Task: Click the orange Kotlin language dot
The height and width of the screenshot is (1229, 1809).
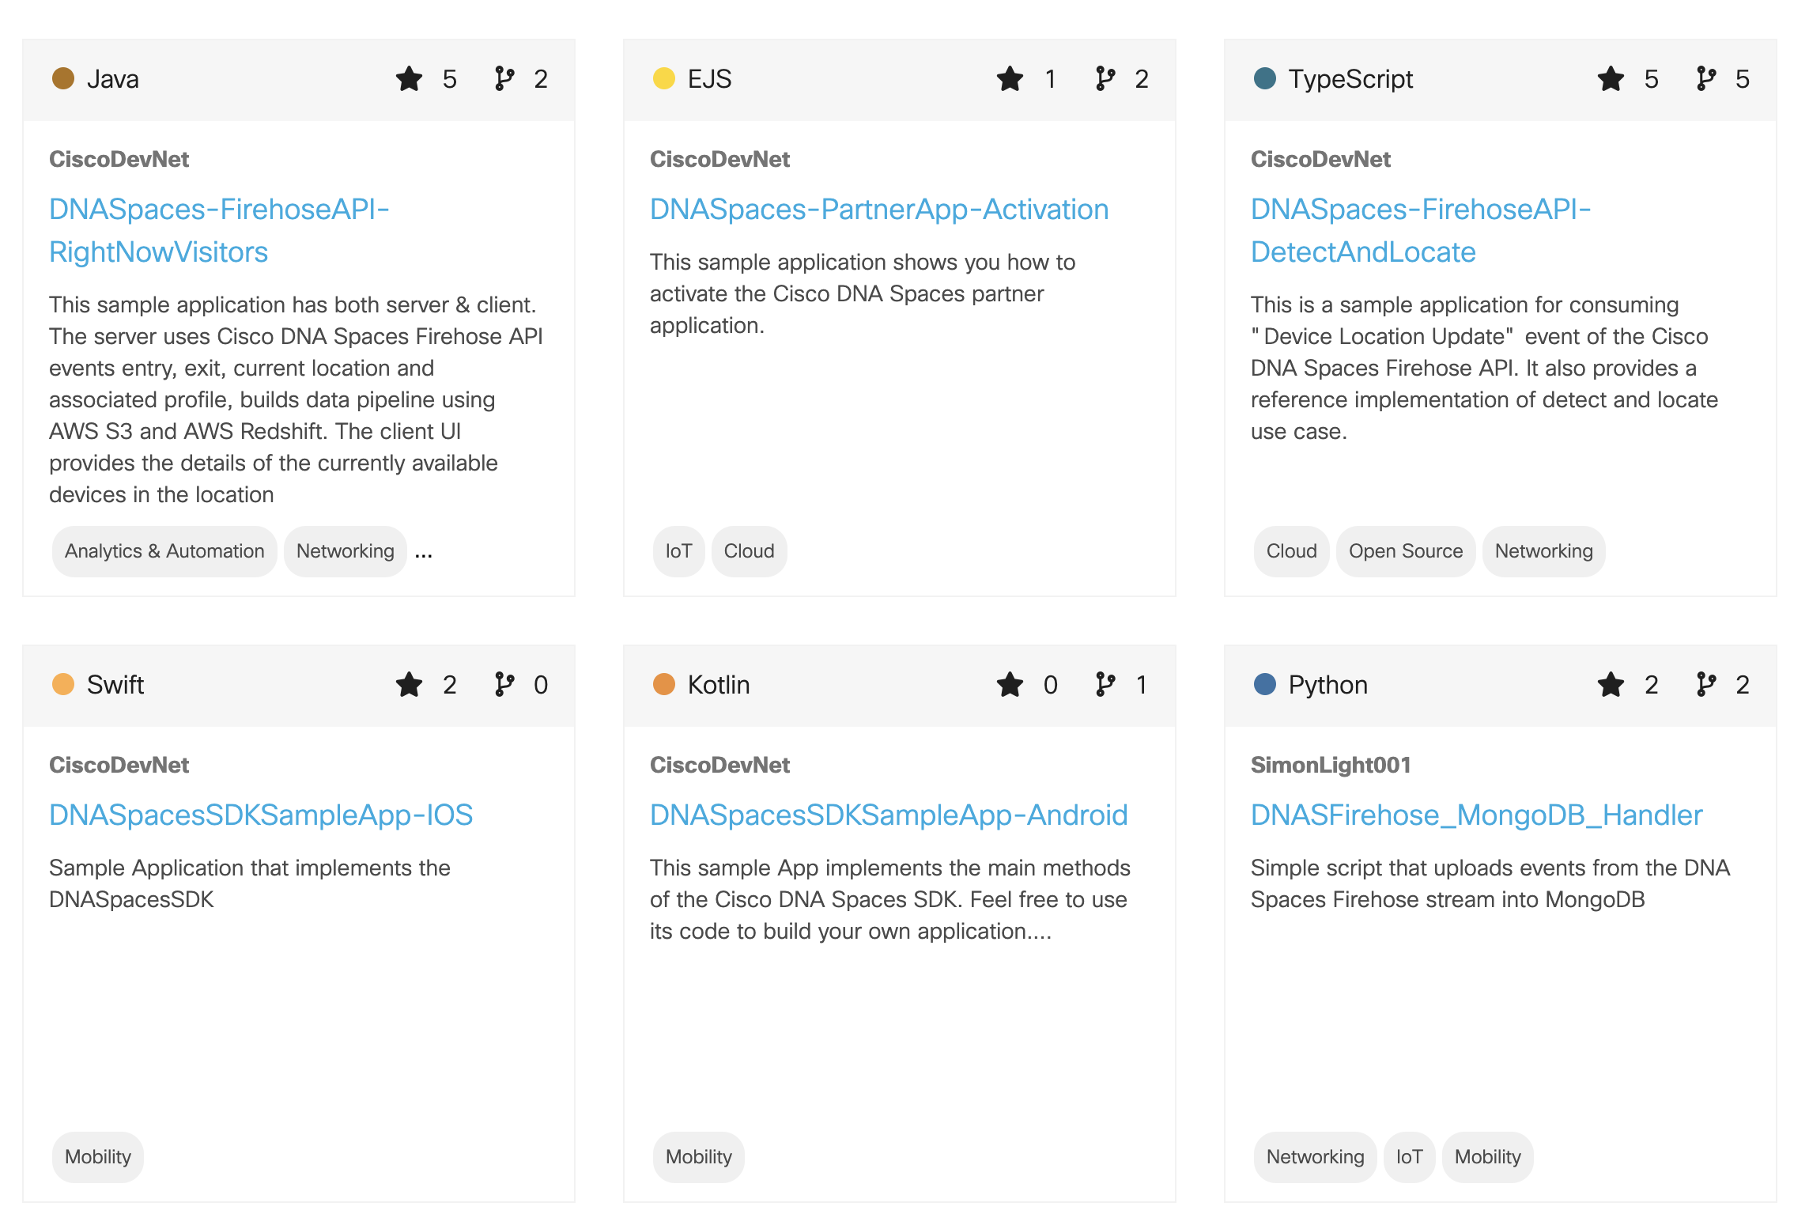Action: (x=664, y=684)
